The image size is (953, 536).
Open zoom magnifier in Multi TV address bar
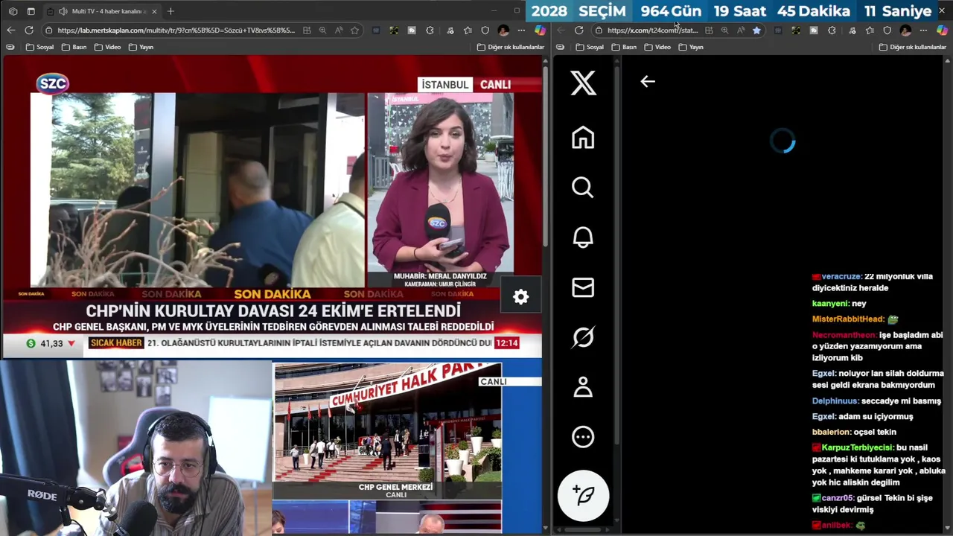point(322,31)
